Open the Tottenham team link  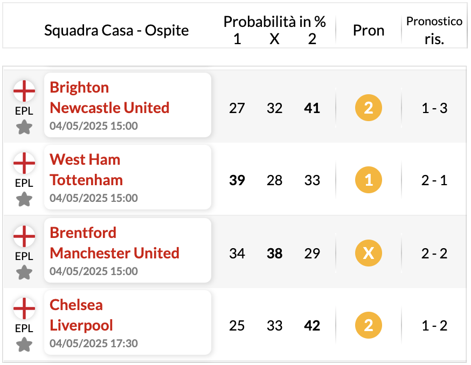pos(86,180)
